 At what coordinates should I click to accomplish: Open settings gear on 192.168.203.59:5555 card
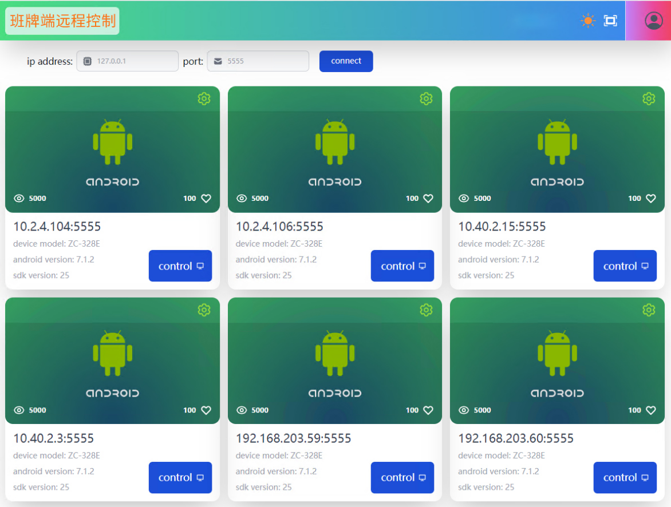(426, 310)
